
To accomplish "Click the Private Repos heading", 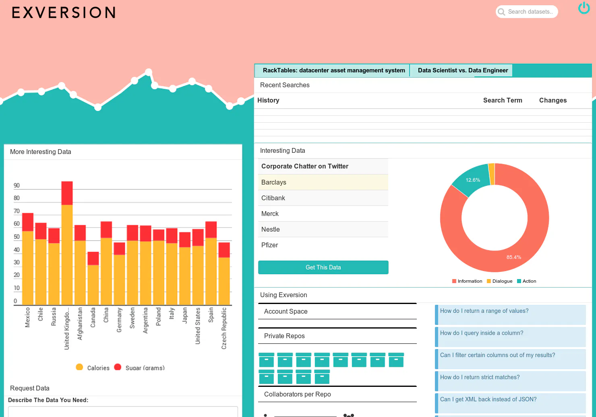I will coord(284,336).
